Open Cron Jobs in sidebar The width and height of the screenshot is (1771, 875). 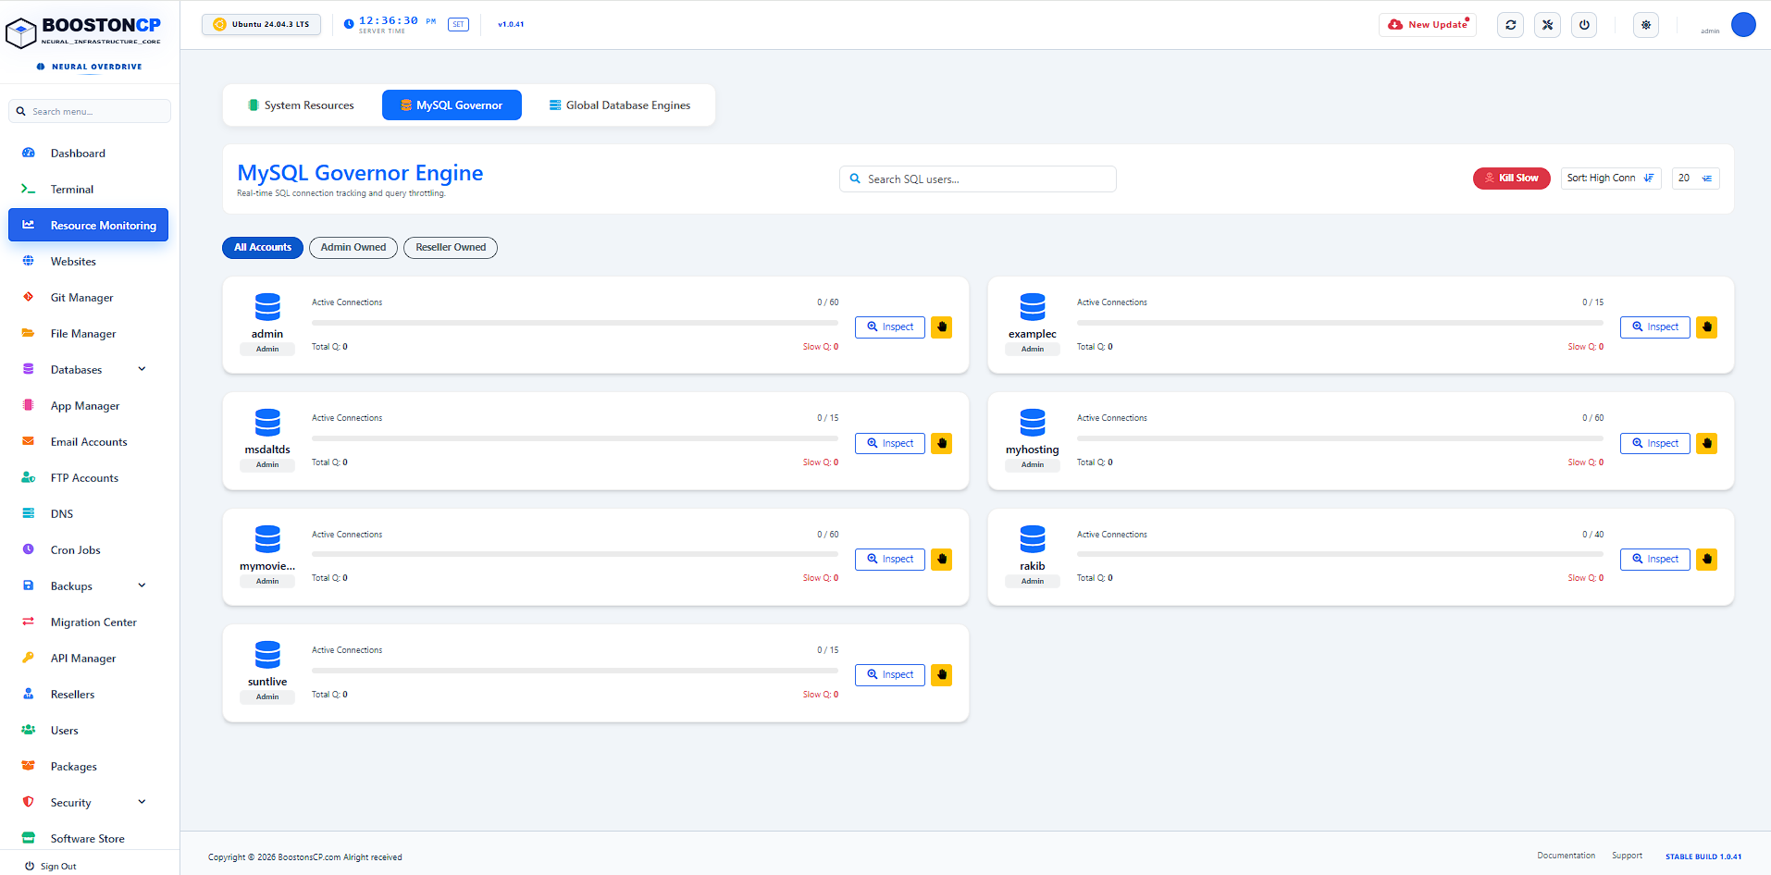coord(88,550)
